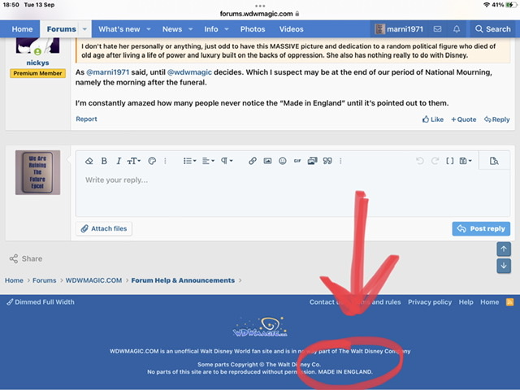Click the Italic formatting icon
The height and width of the screenshot is (390, 520).
[x=119, y=161]
